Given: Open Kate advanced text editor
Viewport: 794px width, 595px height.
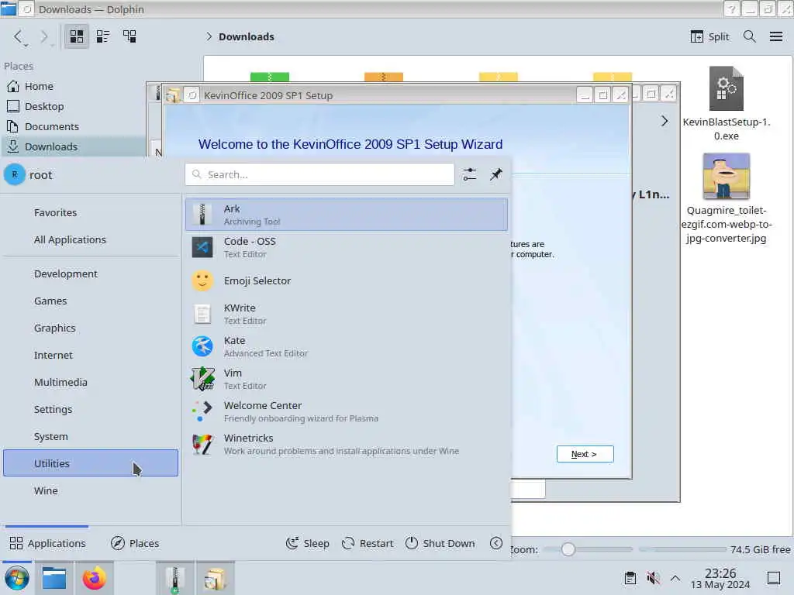Looking at the screenshot, I should coord(347,346).
